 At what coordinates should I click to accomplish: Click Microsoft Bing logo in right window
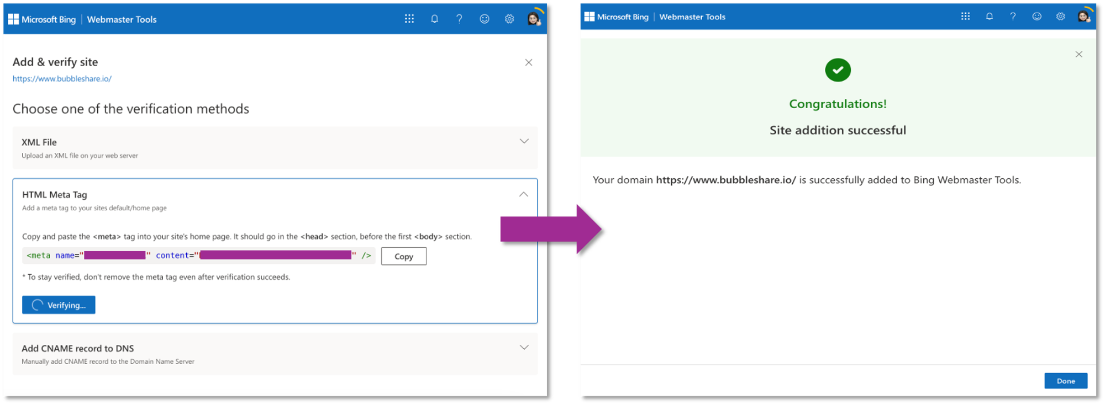[617, 17]
